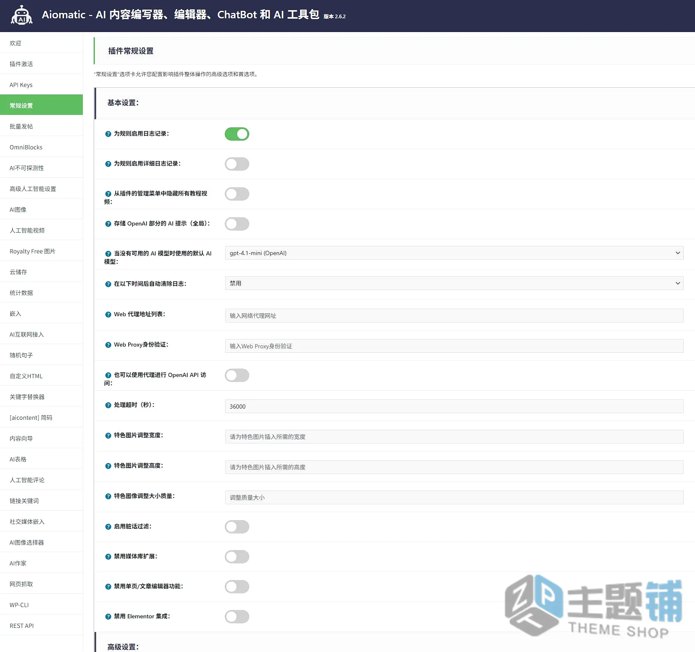
Task: Focus the 特色图片调整宽度 input field
Action: (x=454, y=436)
